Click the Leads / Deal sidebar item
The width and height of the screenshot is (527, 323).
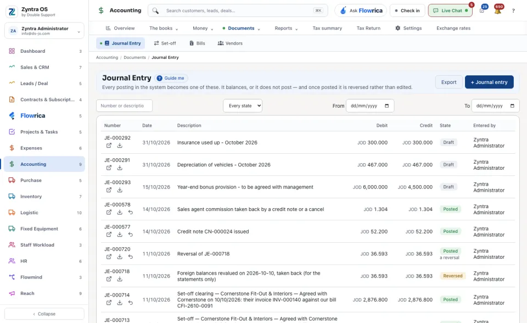tap(44, 83)
